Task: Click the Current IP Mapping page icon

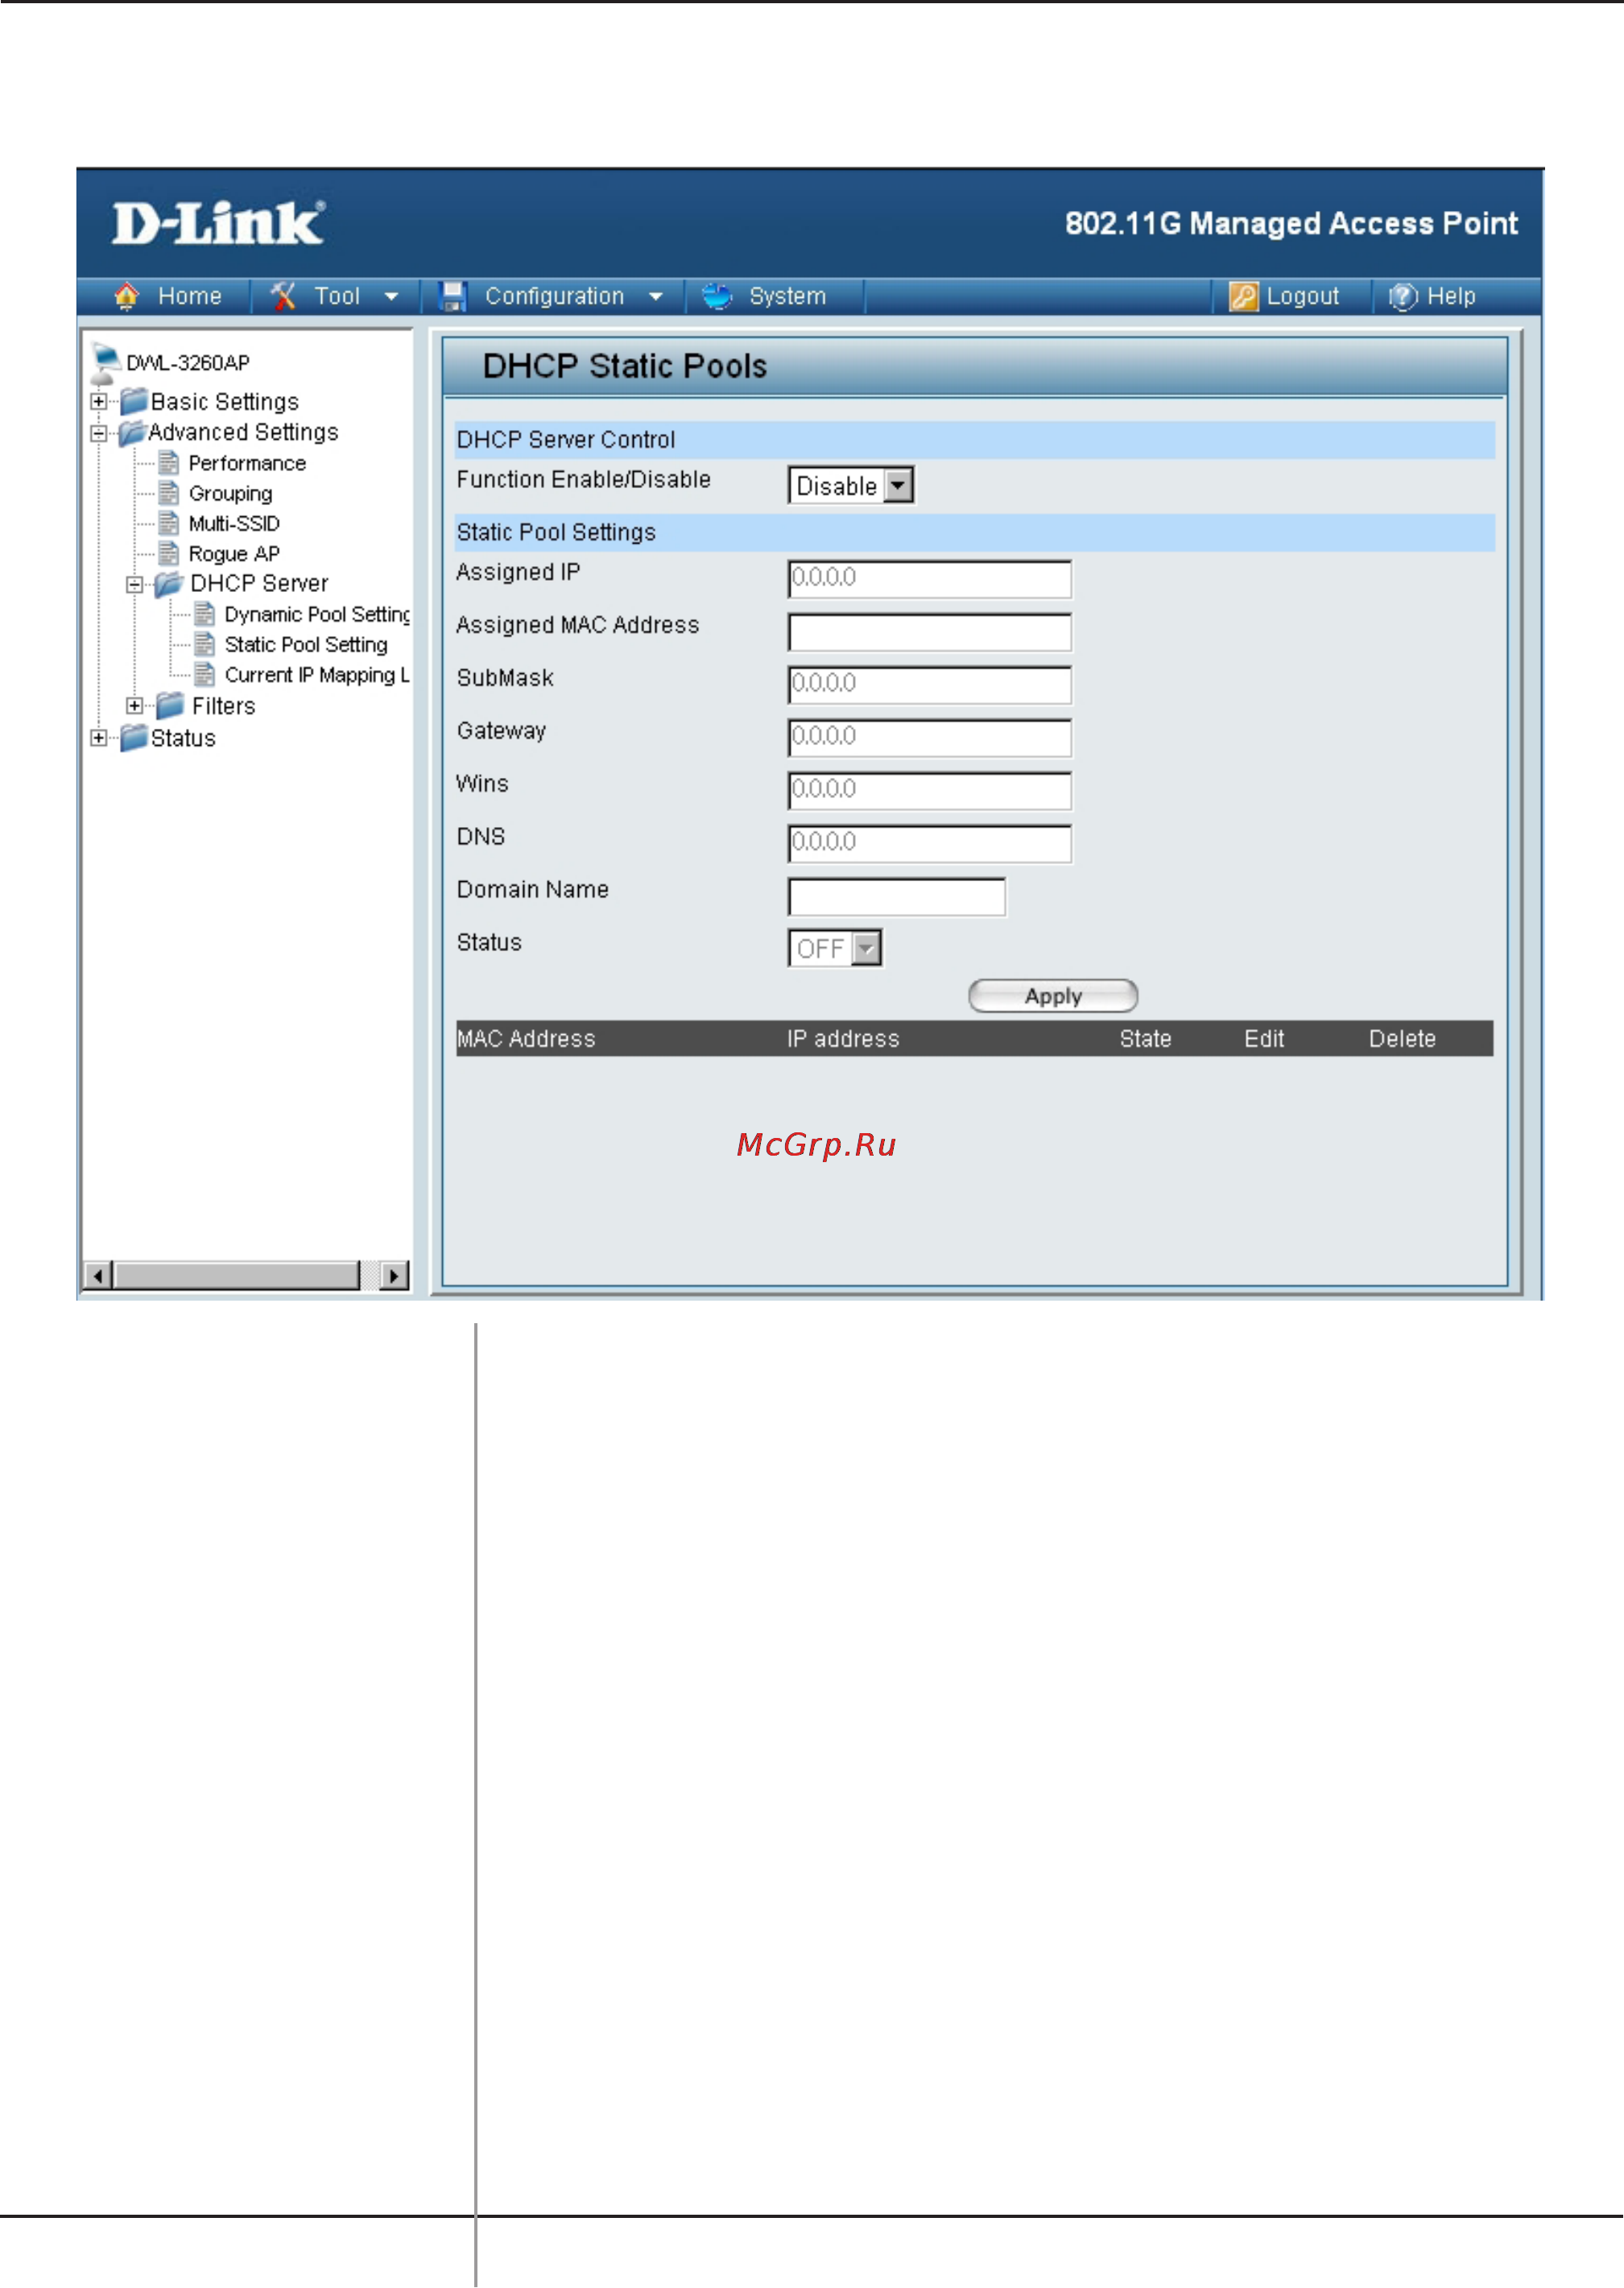Action: click(x=204, y=674)
